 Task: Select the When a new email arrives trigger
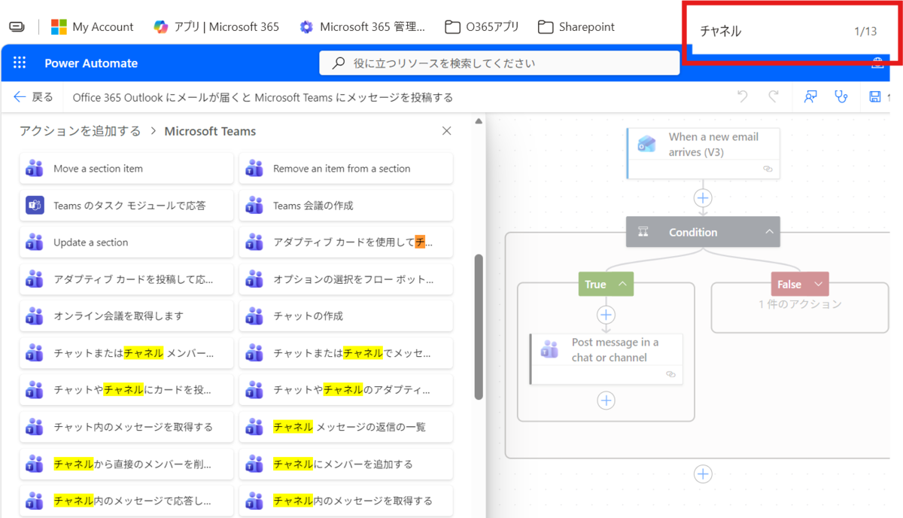coord(703,153)
